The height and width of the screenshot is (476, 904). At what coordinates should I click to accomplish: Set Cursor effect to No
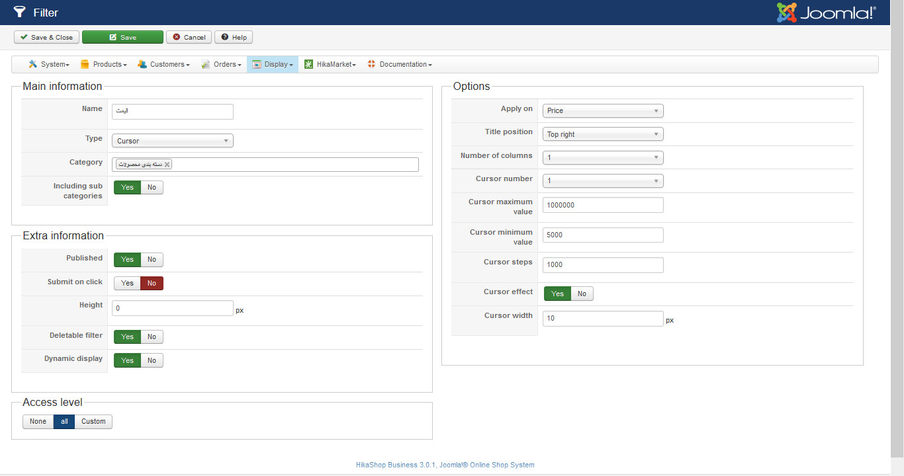[582, 294]
